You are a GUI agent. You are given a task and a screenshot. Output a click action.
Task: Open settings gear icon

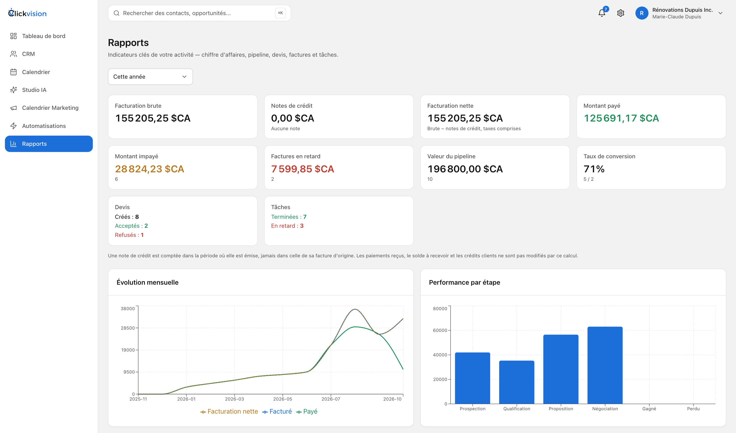point(621,13)
